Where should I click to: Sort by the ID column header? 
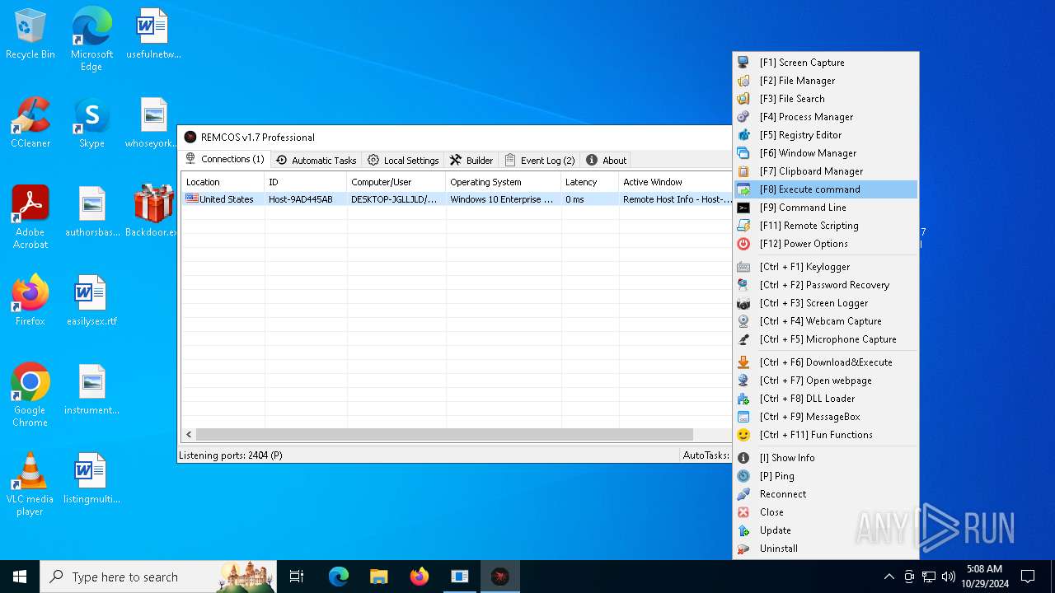pyautogui.click(x=305, y=182)
